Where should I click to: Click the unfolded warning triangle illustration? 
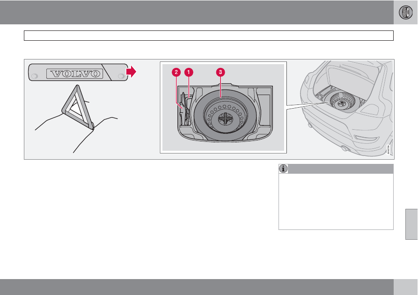tap(78, 107)
